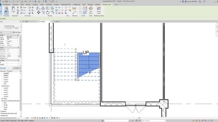Open the Architecture ribbon tab
Image resolution: width=218 pixels, height=122 pixels.
[6, 4]
